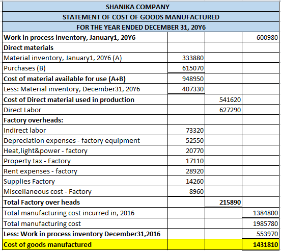Click the FOR THE YEAR ENDED DECEMBER 31, 20Y6 cell

pyautogui.click(x=141, y=27)
